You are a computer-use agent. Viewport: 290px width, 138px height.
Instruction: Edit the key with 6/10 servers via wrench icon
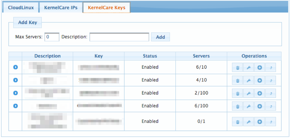249,67
